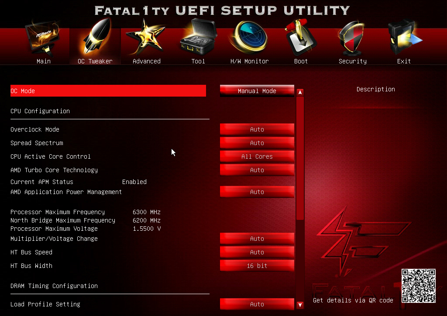Click the vertical scrollbar thumb
This screenshot has height=316, width=447.
pos(300,158)
